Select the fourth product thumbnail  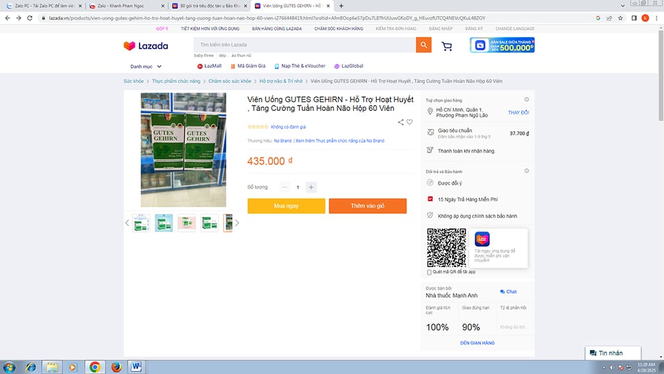[210, 223]
